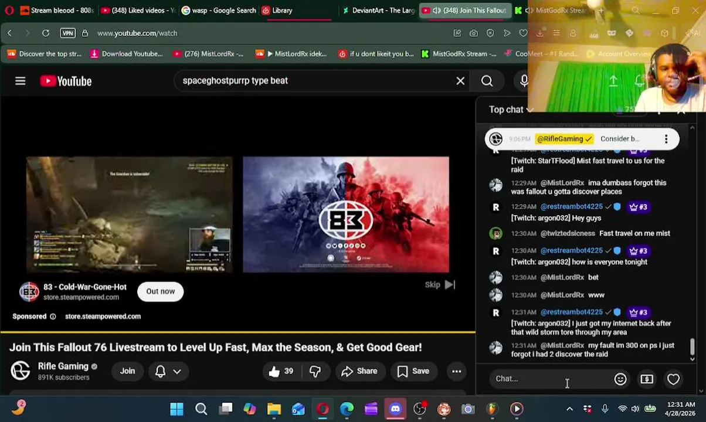The image size is (706, 422).
Task: Go to the YouTube home logo
Action: tap(66, 81)
